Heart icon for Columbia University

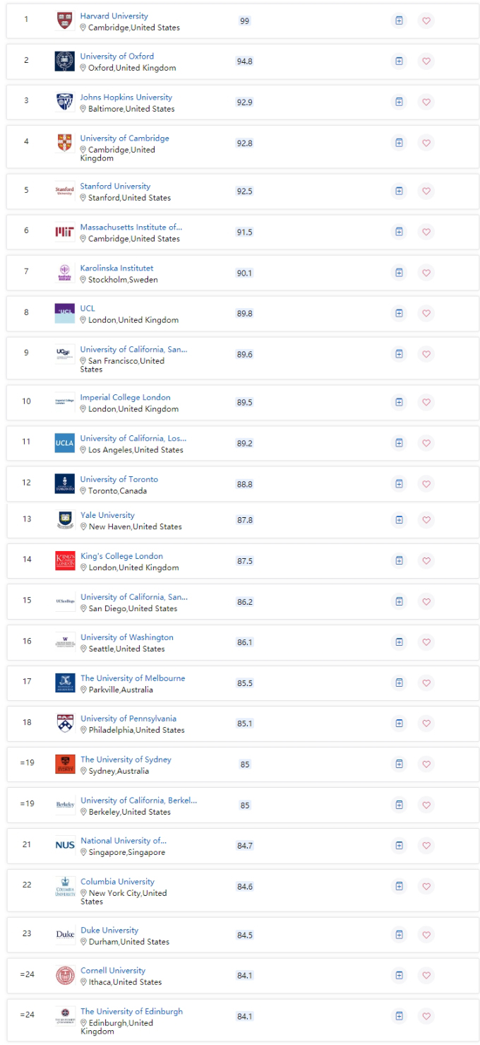point(426,887)
